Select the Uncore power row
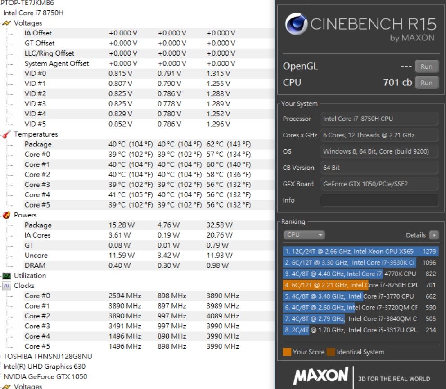Viewport: 446px width, 389px height. [149, 256]
